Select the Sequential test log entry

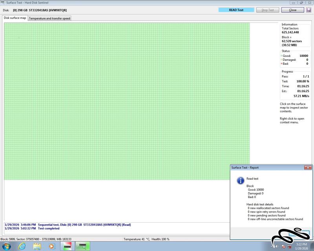click(x=84, y=225)
